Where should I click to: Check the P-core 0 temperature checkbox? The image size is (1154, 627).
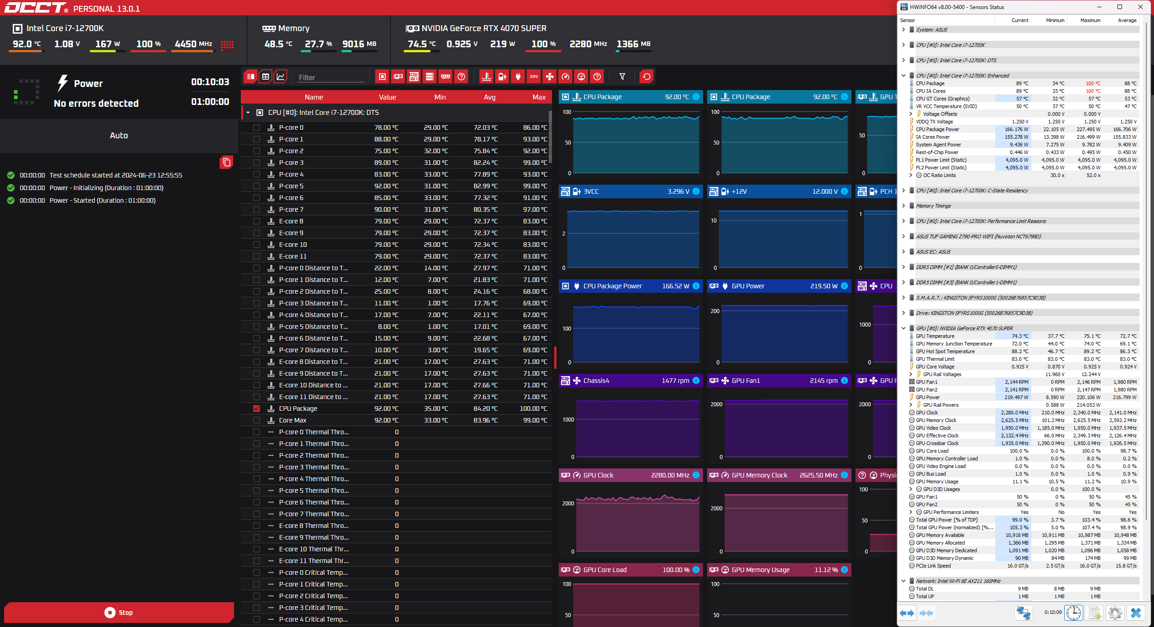click(257, 127)
